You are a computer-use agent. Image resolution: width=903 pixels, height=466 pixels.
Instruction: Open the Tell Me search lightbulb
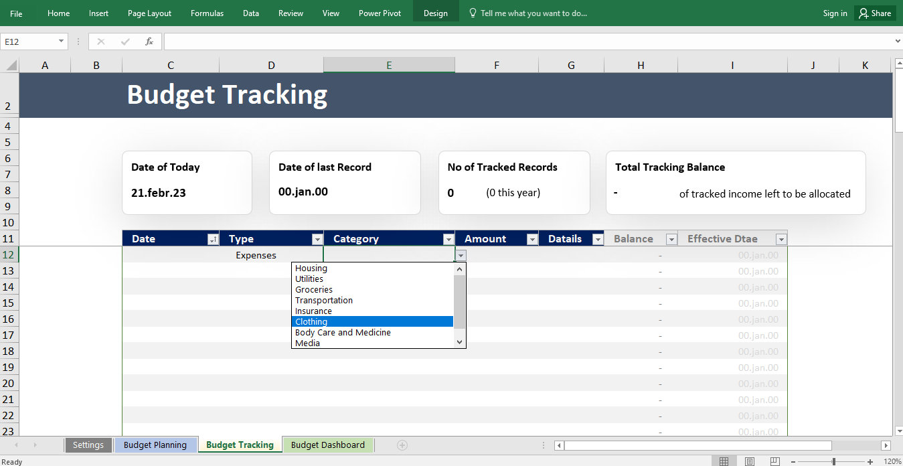point(473,13)
